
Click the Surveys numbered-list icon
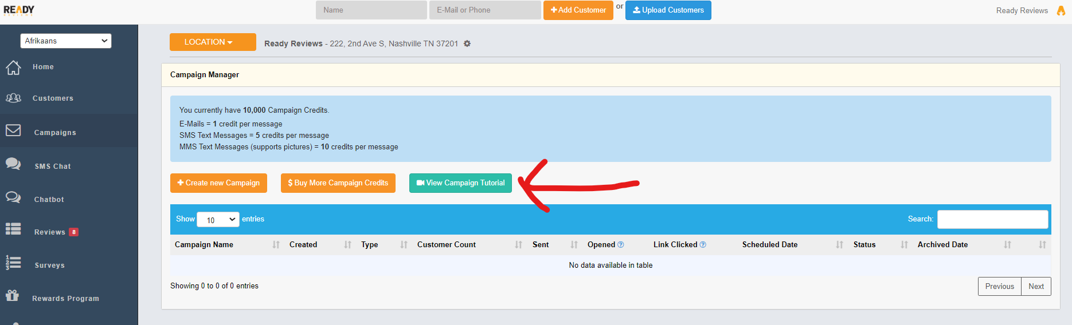[13, 263]
